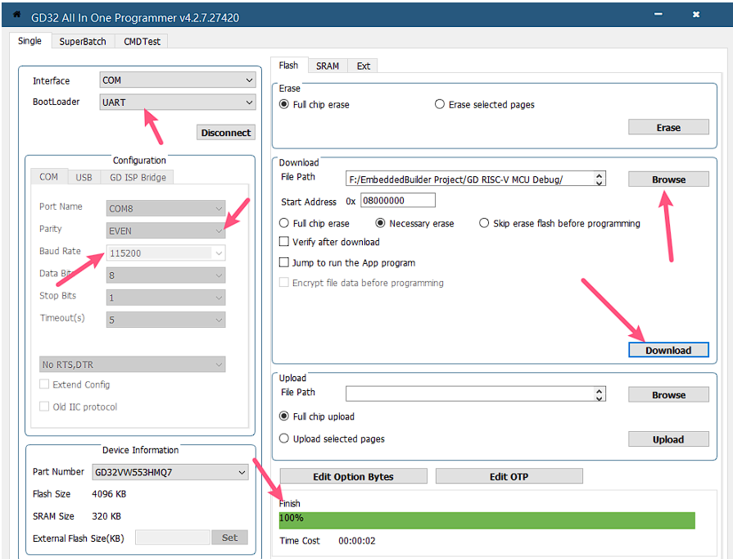Viewport: 733px width, 559px height.
Task: Expand the Part Number GD32VW553HMQ7 dropdown
Action: coord(242,472)
